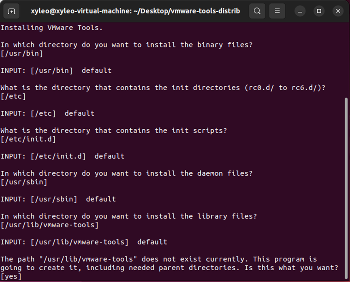Click the window title path text

135,11
